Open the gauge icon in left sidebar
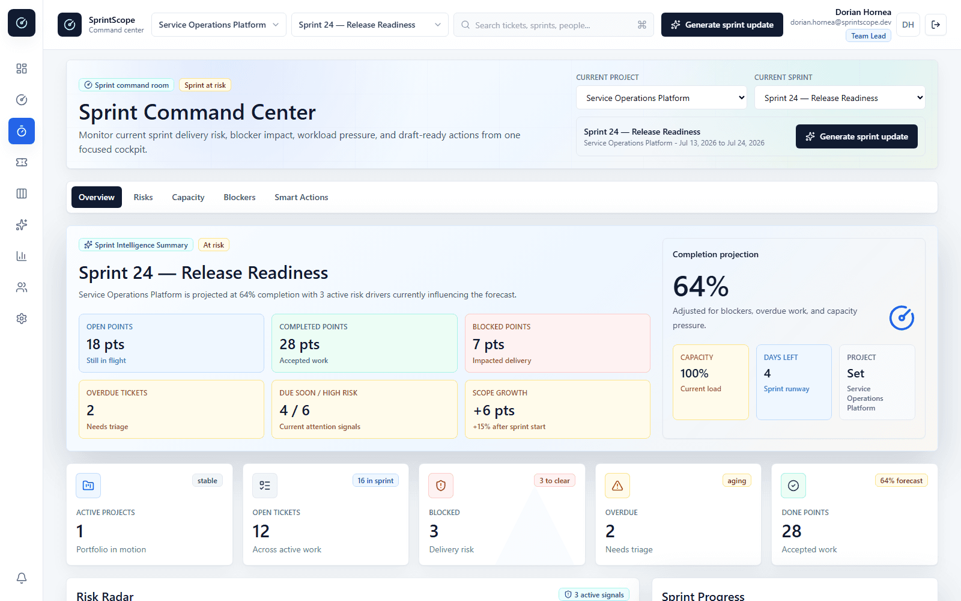Viewport: 961px width, 601px height. point(22,100)
